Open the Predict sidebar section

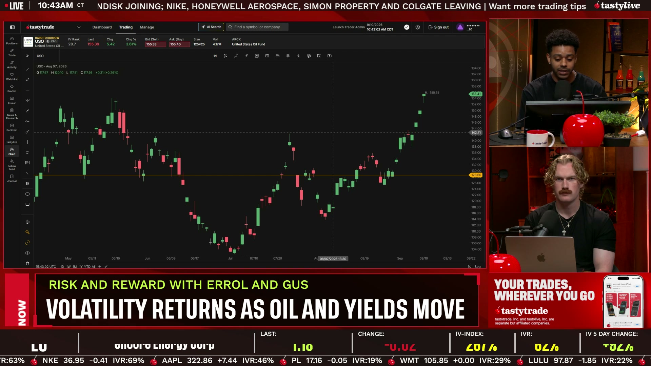pos(12,88)
